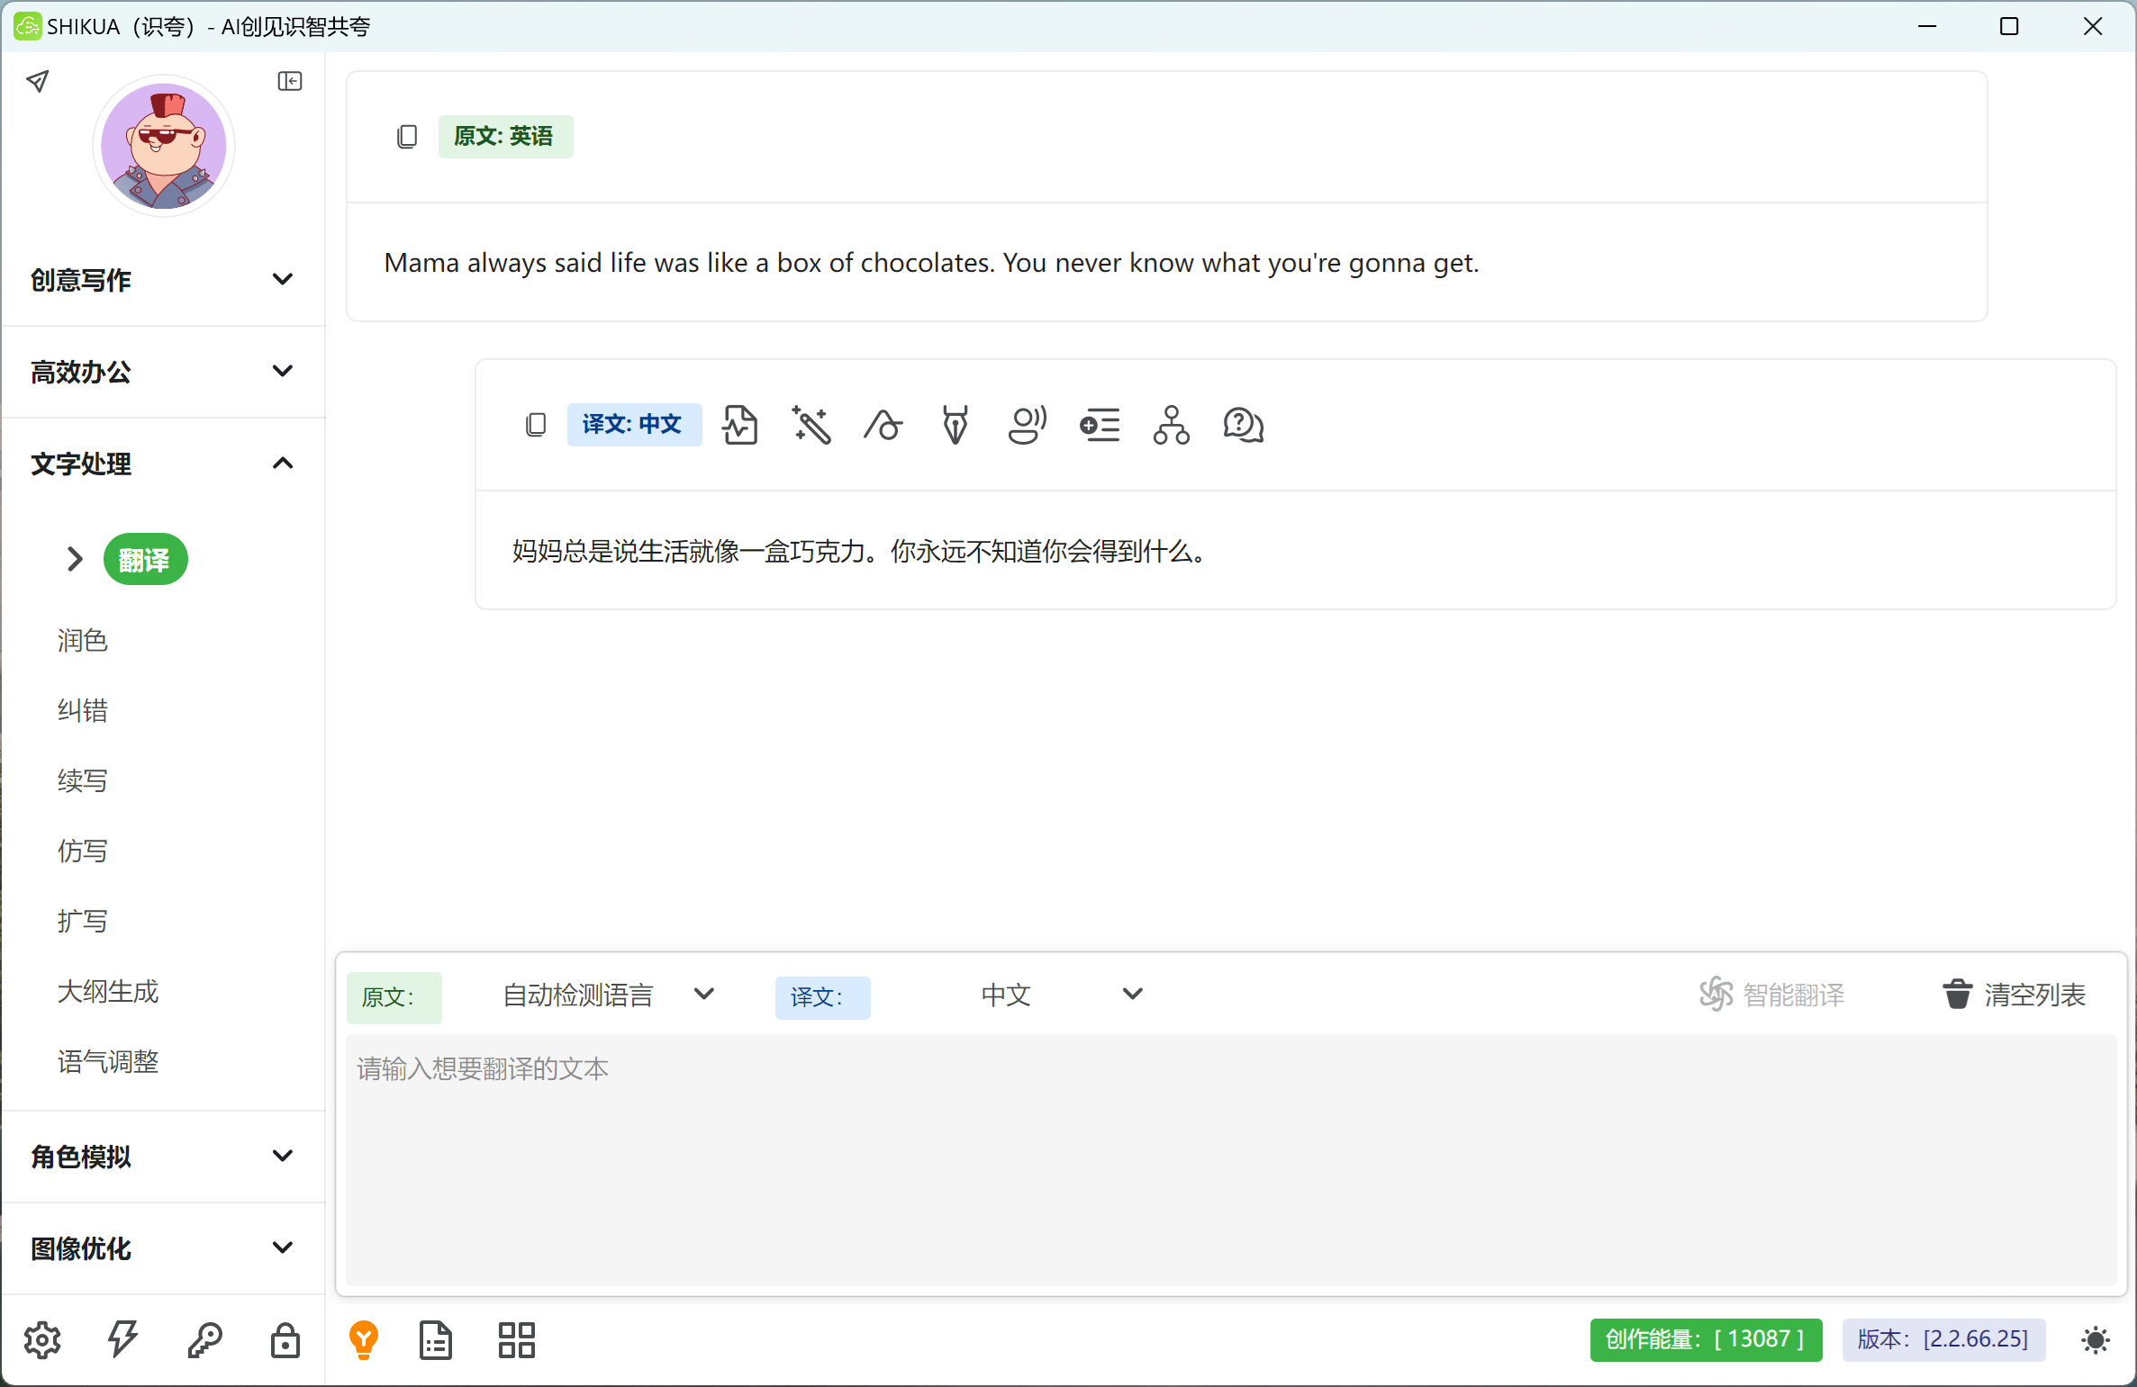Maximize the SHIKUA window
The width and height of the screenshot is (2137, 1387).
2009,26
